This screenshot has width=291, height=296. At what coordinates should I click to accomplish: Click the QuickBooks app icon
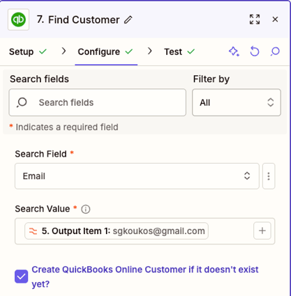point(18,20)
